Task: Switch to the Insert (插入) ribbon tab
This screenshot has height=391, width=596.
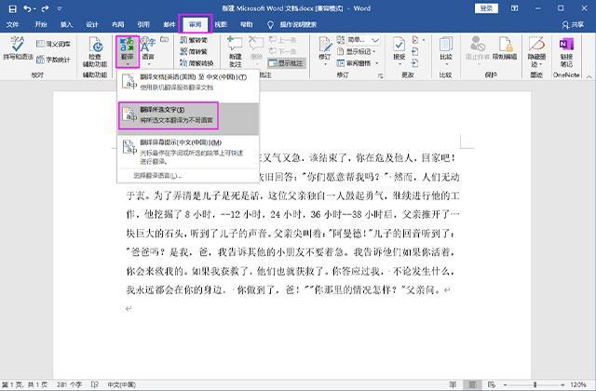Action: [66, 24]
